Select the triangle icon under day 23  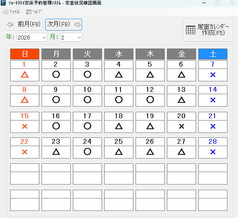(56, 152)
